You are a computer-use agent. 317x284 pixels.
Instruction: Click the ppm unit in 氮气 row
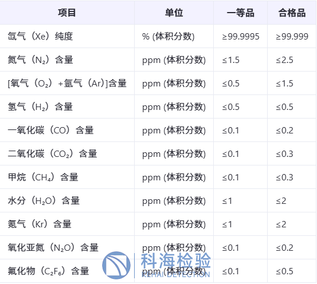(x=174, y=60)
